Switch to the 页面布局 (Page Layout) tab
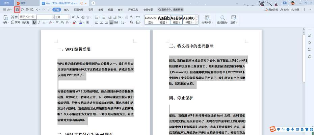The image size is (314, 135). tap(78, 9)
